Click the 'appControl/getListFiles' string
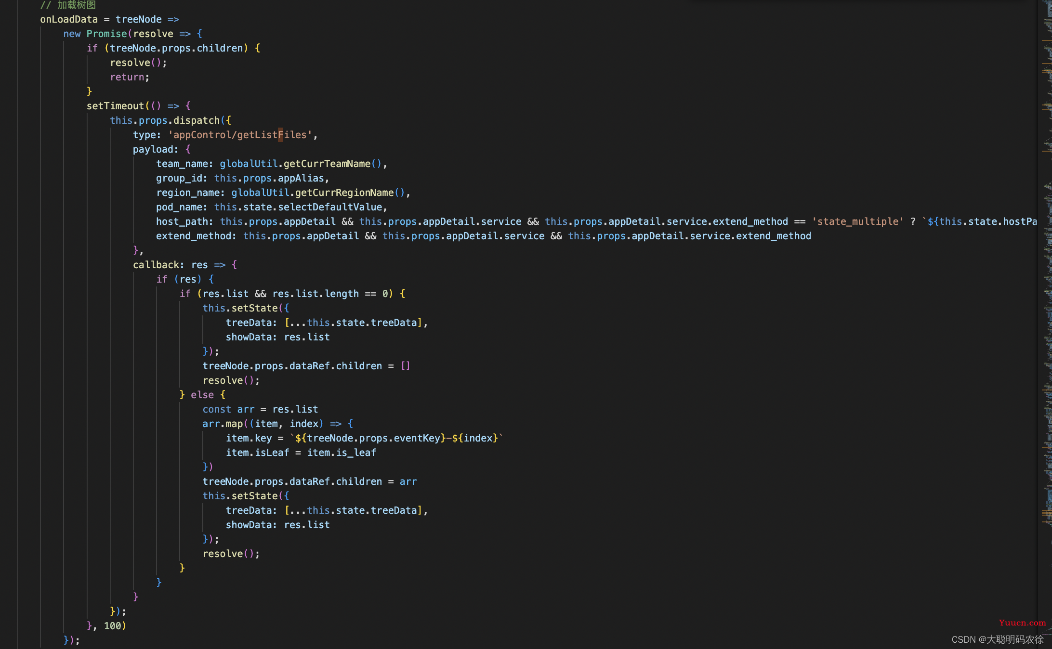The height and width of the screenshot is (649, 1052). pos(240,135)
